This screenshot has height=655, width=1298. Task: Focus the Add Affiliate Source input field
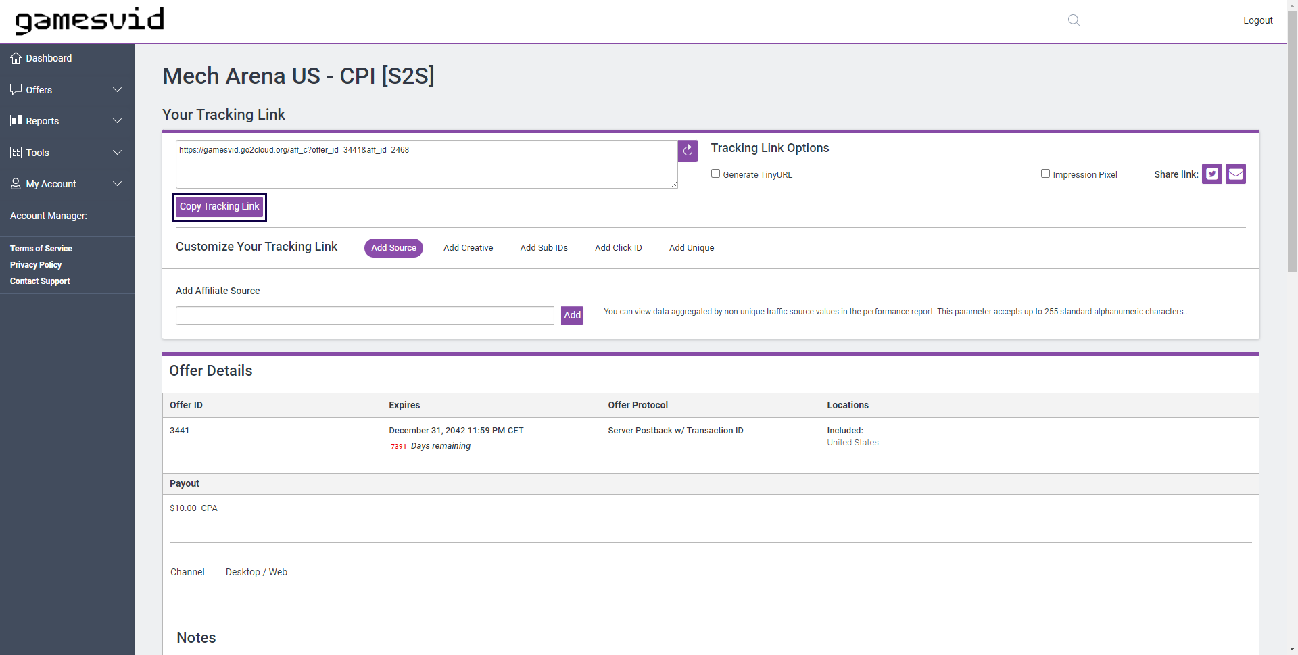click(x=364, y=316)
